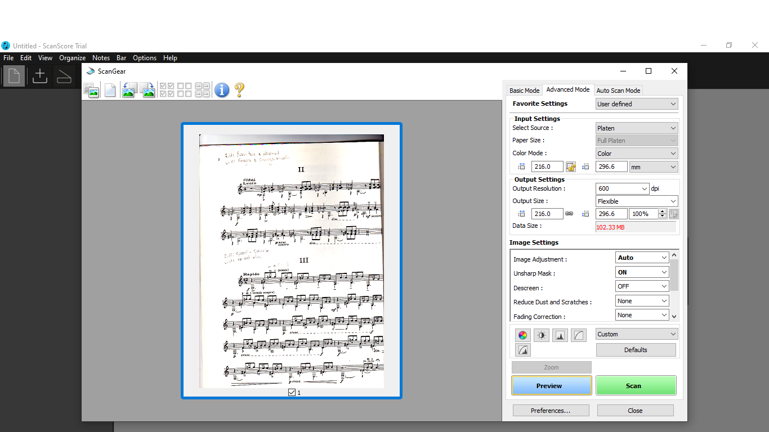Image resolution: width=769 pixels, height=432 pixels.
Task: Click the Defaults button
Action: [636, 350]
